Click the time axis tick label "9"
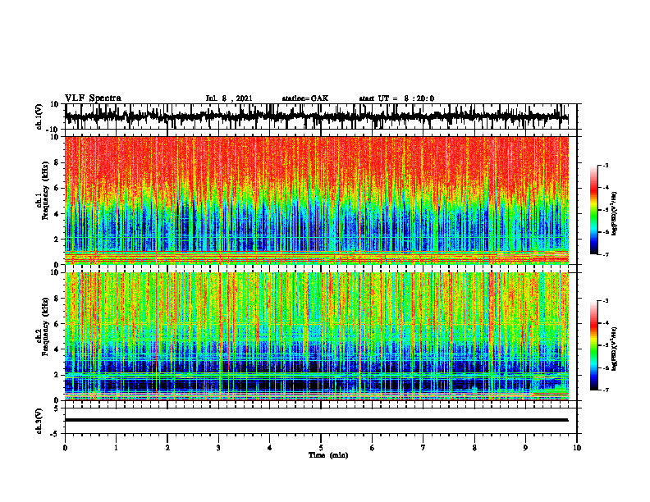 click(525, 448)
